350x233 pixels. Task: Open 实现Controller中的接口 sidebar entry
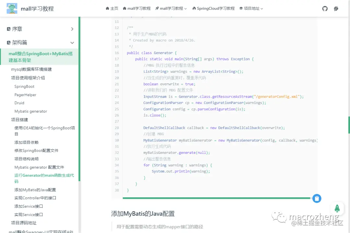[x=35, y=198]
